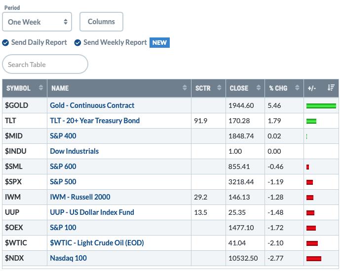Click the % CHG column header label
This screenshot has width=342, height=271.
tap(278, 88)
